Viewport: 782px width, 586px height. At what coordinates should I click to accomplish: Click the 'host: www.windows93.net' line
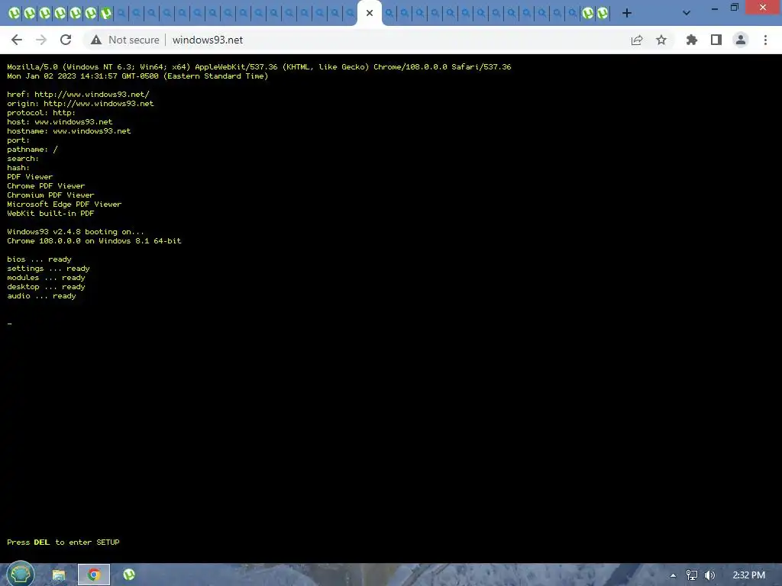pos(60,122)
